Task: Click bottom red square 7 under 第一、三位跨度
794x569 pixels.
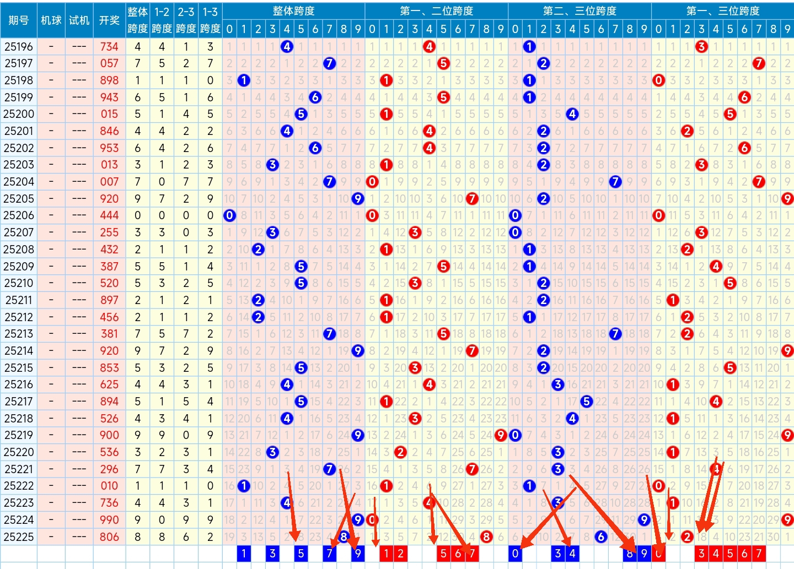Action: coord(759,554)
